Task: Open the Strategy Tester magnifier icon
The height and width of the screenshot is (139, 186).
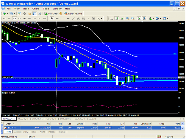Action: click(40, 14)
